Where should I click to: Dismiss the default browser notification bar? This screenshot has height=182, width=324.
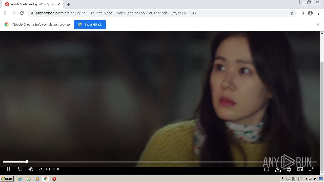point(318,25)
